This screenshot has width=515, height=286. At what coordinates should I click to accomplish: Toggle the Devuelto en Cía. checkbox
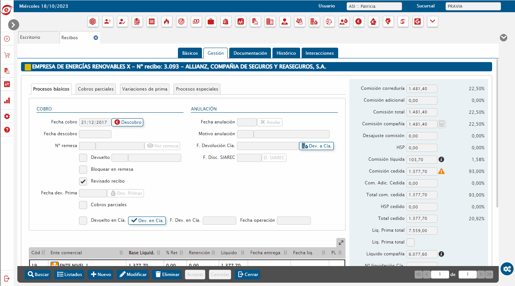[x=83, y=221]
